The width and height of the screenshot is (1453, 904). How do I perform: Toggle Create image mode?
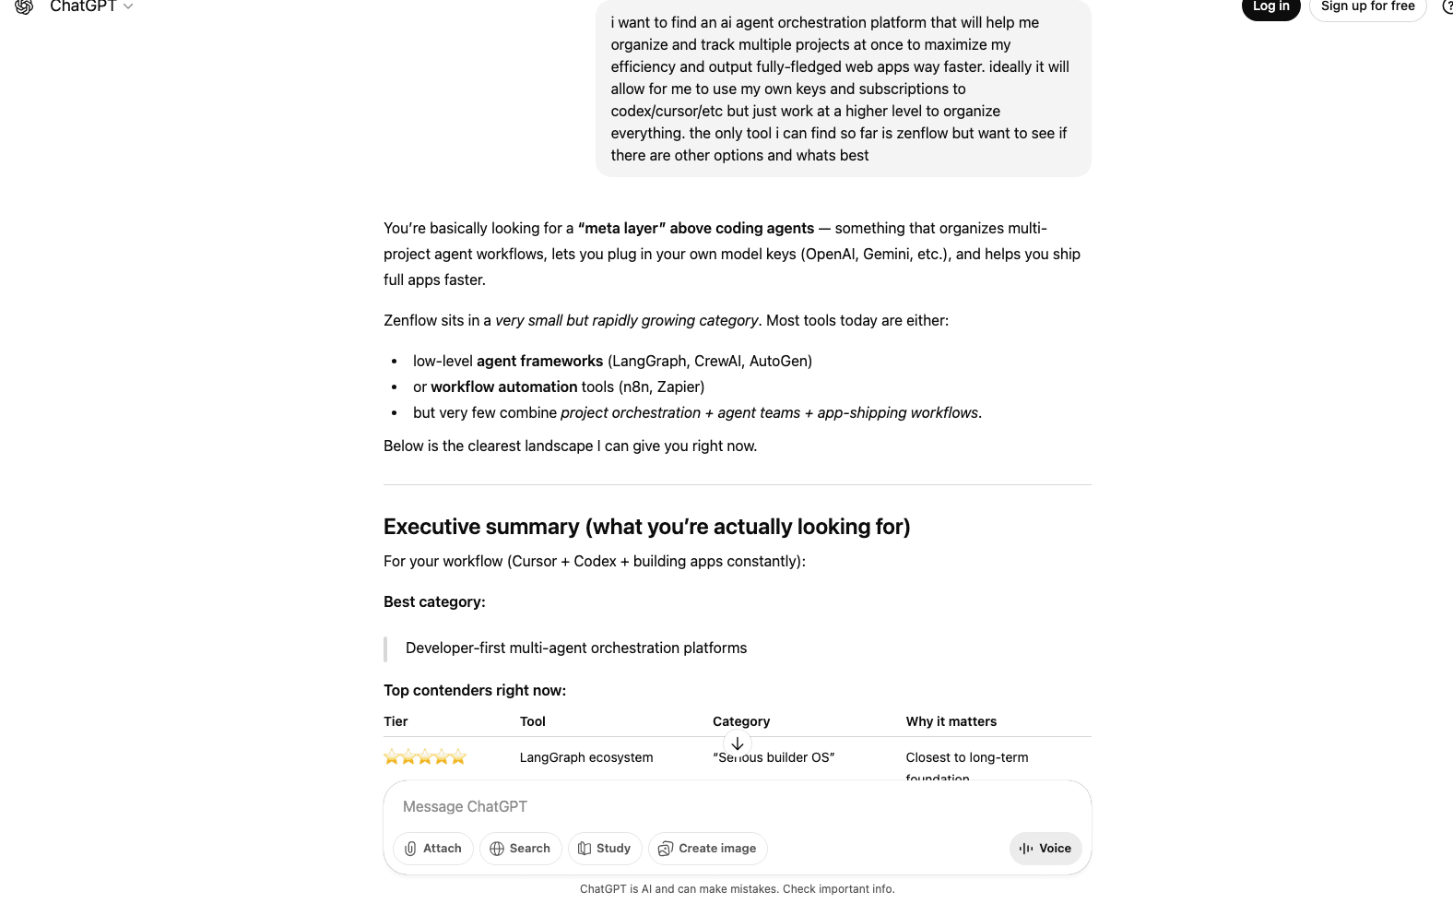point(707,849)
